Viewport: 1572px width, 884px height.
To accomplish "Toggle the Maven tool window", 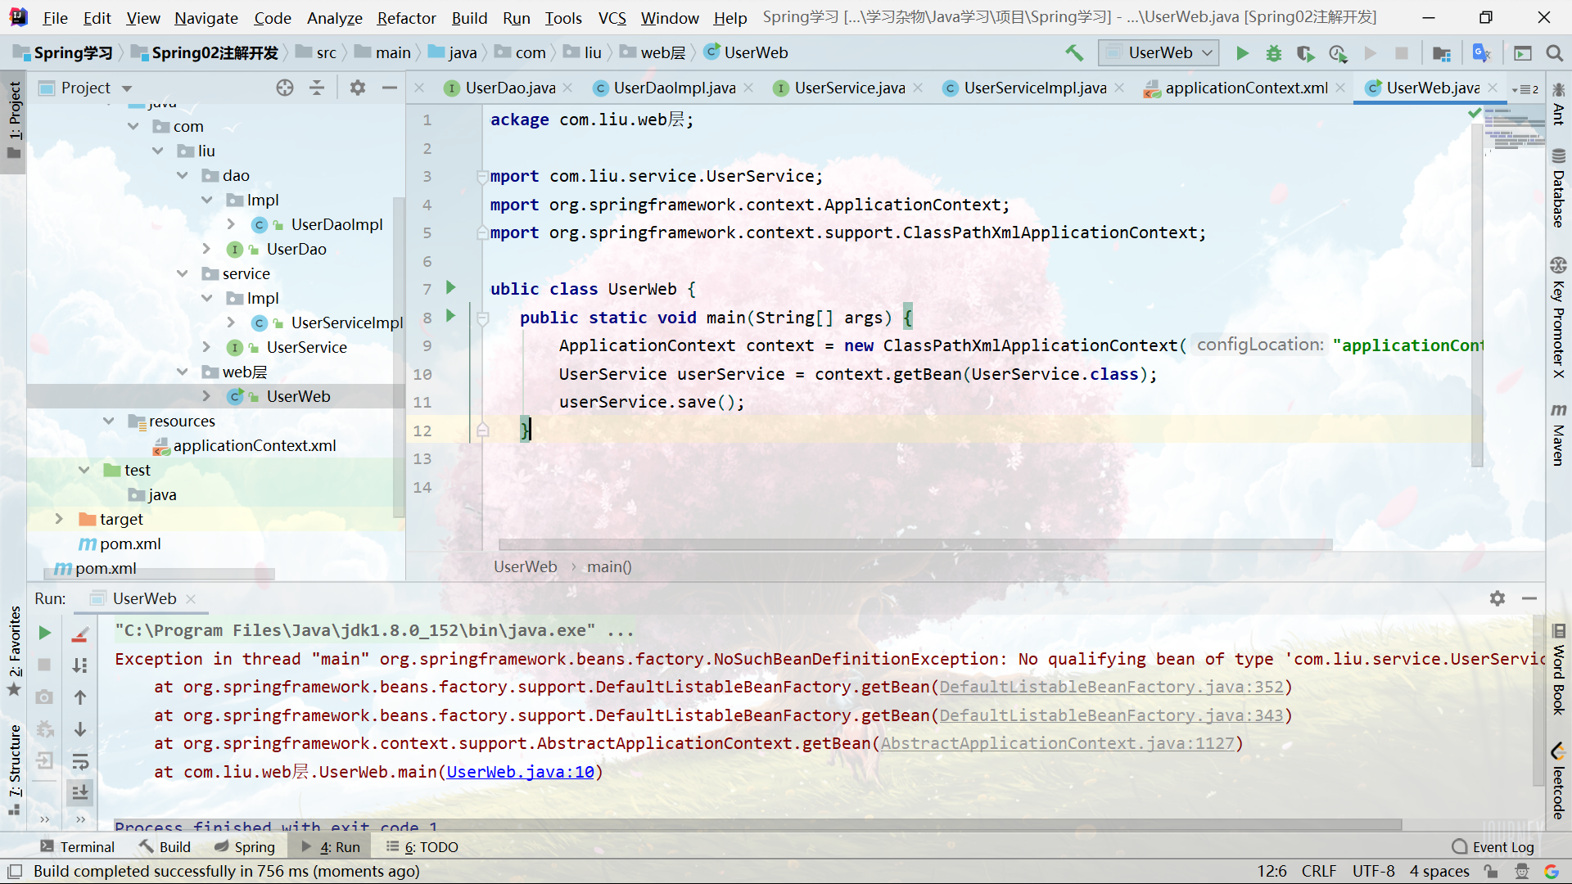I will point(1558,435).
